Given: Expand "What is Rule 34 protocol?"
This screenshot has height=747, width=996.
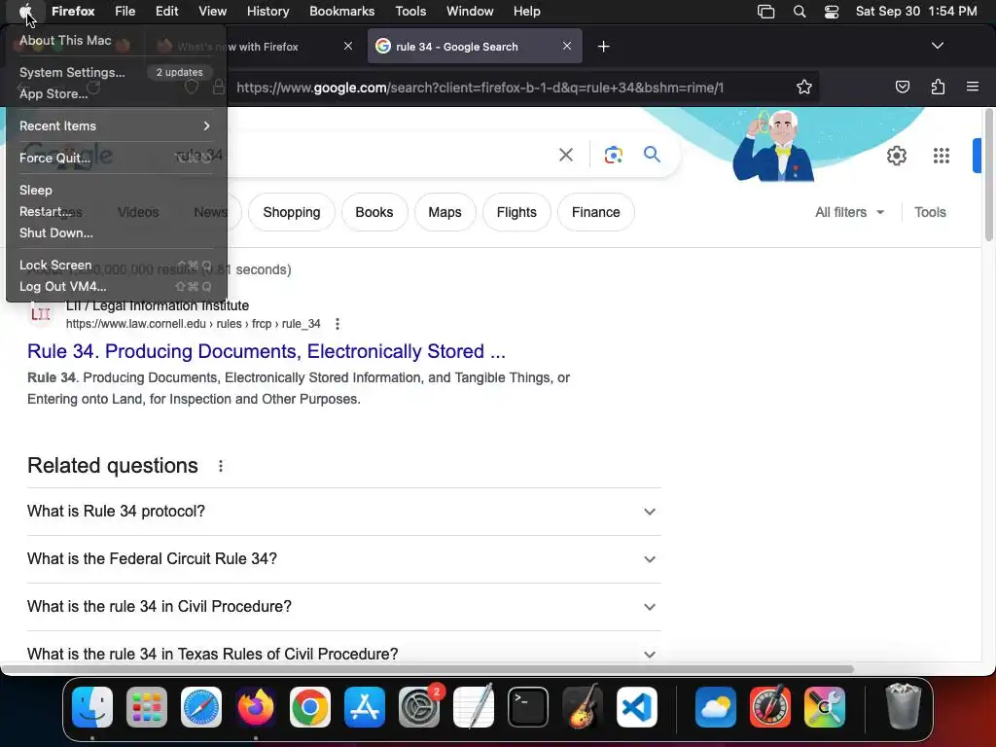Looking at the screenshot, I should tap(343, 512).
